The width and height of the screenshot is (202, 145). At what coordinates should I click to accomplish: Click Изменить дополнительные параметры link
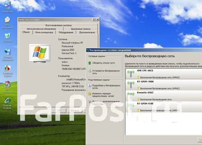tap(106, 103)
